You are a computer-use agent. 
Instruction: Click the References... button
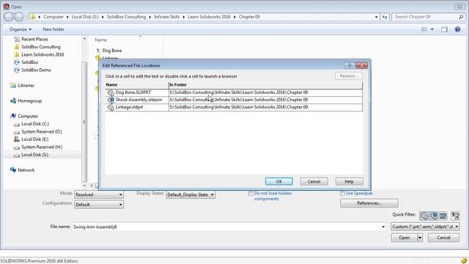(x=369, y=203)
